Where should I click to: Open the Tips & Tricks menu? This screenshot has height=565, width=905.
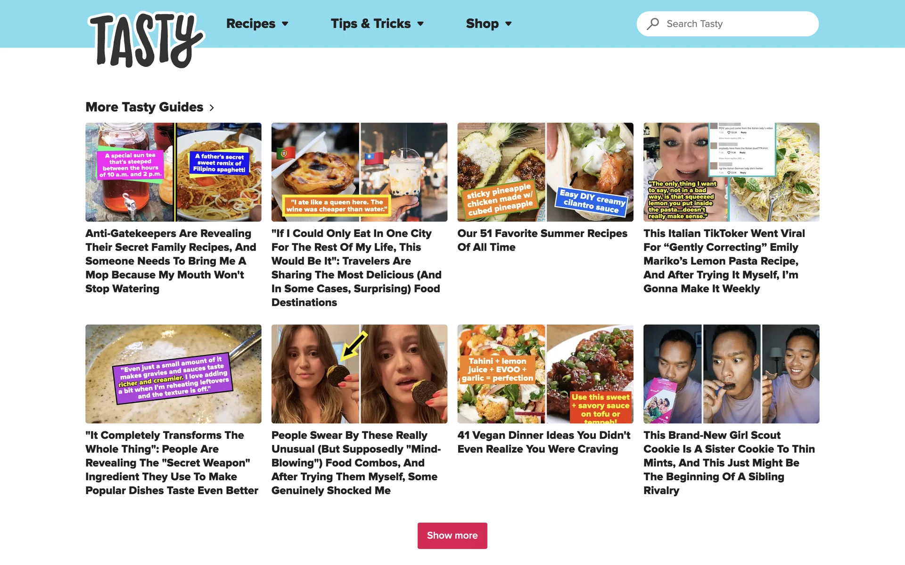370,24
